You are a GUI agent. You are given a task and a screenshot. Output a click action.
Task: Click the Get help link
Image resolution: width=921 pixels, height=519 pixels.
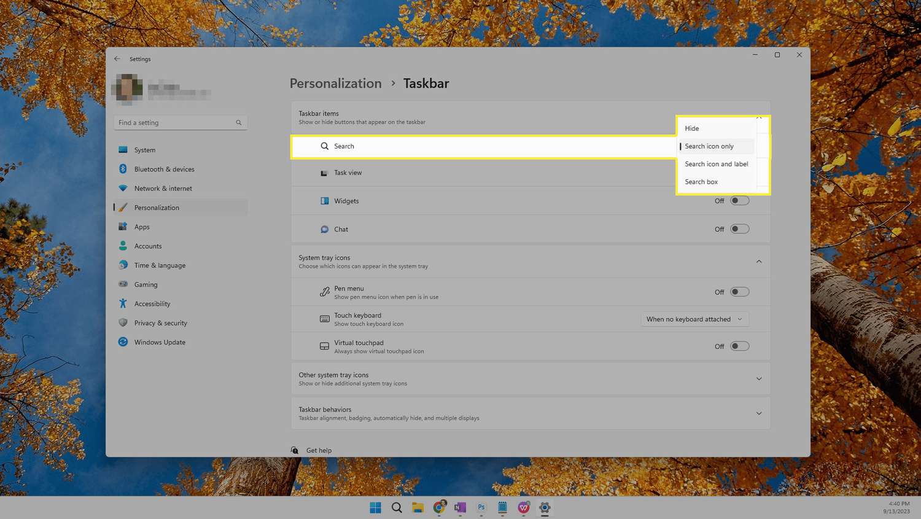pos(319,450)
